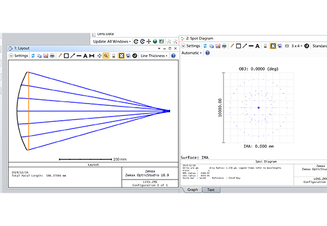Open help for the Spot Diagram window

click(207, 53)
